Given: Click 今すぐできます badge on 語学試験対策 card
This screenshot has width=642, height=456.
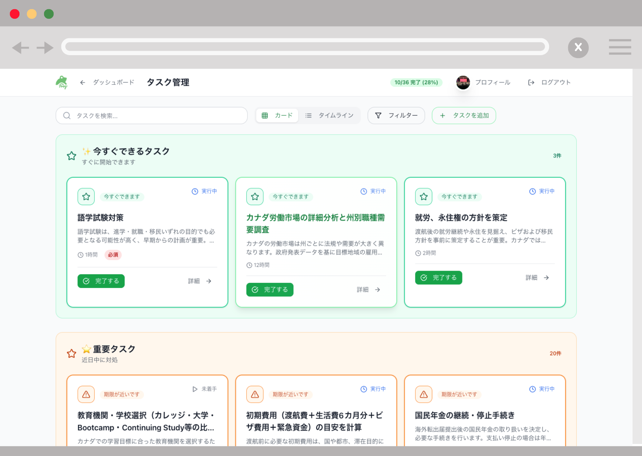Looking at the screenshot, I should pyautogui.click(x=122, y=197).
